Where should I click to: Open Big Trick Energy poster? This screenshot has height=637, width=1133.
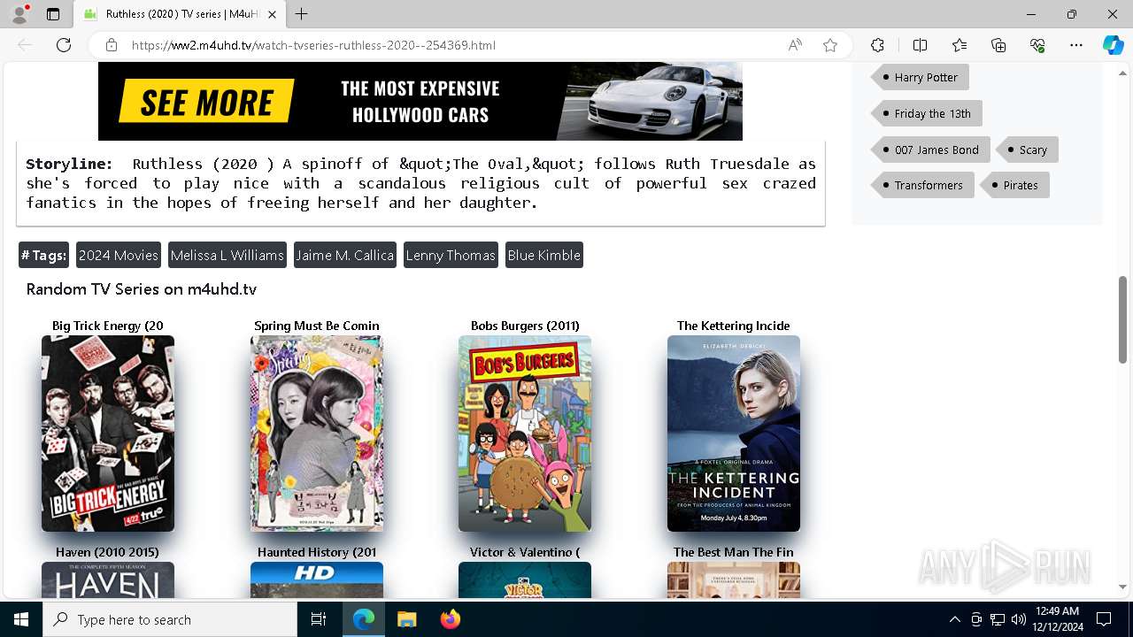point(108,434)
